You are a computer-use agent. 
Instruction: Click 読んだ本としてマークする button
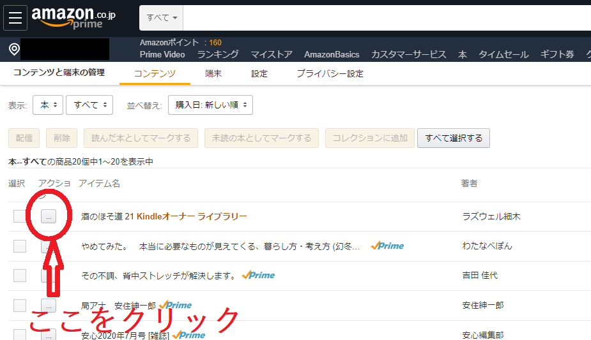[x=141, y=138]
